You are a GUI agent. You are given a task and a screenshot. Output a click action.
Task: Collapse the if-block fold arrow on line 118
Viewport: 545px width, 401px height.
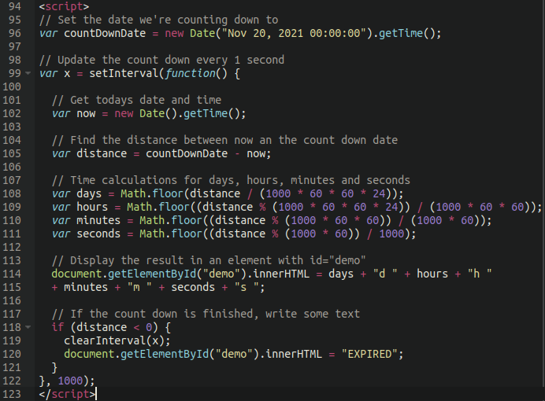(29, 327)
